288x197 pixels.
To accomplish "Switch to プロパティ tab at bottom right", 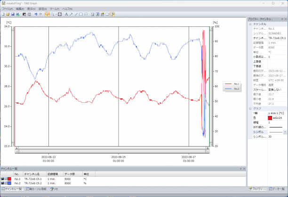I will 257,189.
